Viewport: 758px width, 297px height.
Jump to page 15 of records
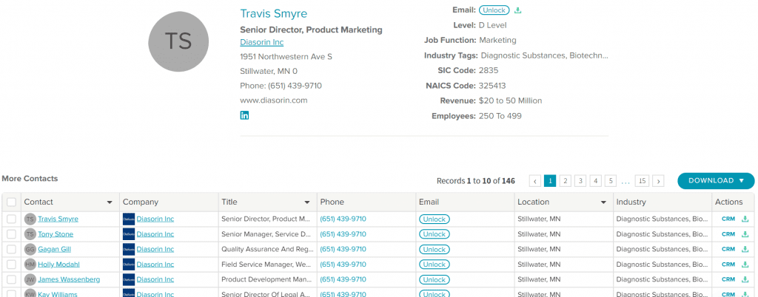pyautogui.click(x=642, y=181)
